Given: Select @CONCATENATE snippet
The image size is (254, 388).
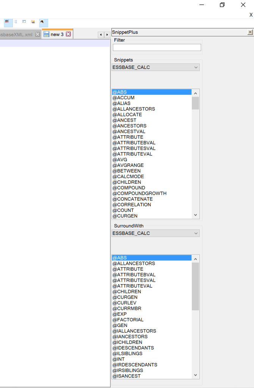Looking at the screenshot, I should (152, 199).
